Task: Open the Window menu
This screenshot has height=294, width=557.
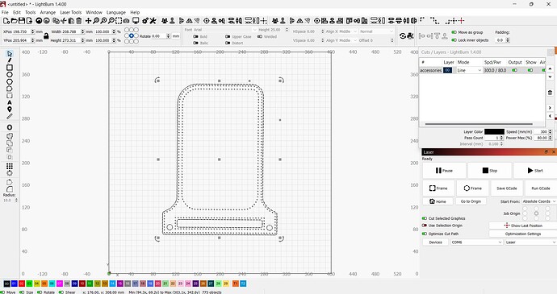Action: 94,12
